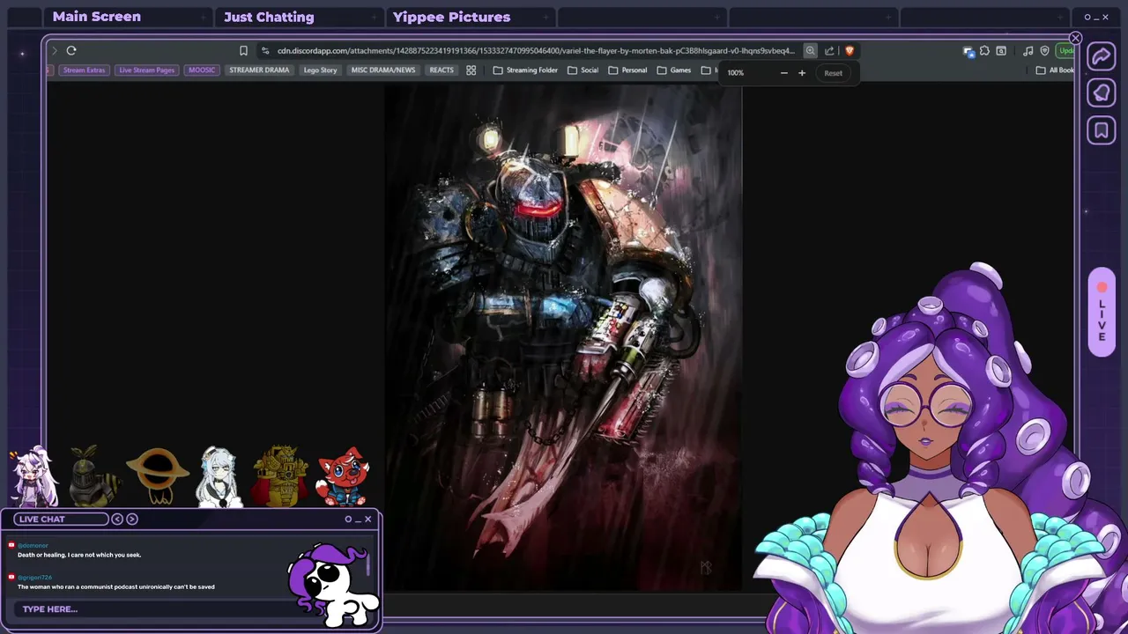Screen dimensions: 1128x634
Task: Click the communist podcast chat message
Action: point(116,586)
